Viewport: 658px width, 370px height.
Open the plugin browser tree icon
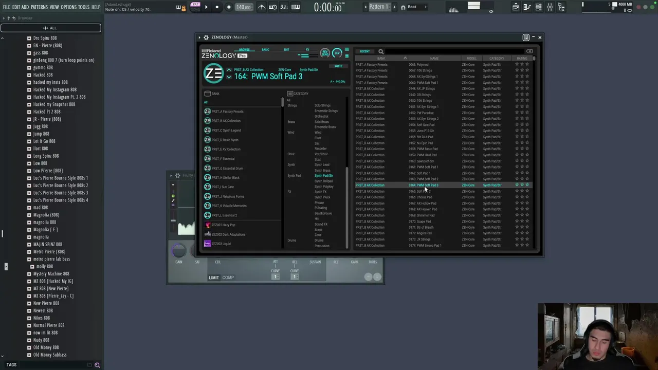click(561, 7)
